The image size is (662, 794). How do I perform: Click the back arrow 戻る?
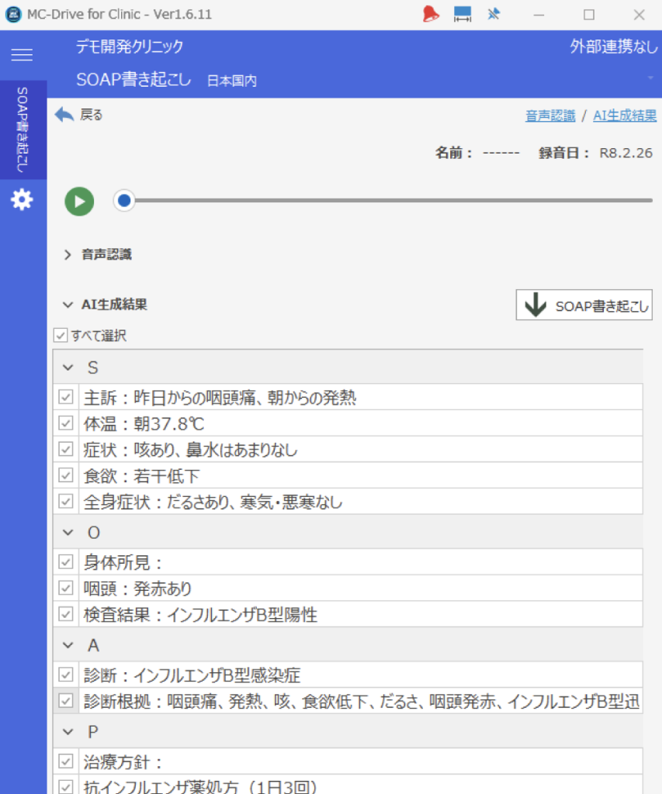click(x=78, y=116)
